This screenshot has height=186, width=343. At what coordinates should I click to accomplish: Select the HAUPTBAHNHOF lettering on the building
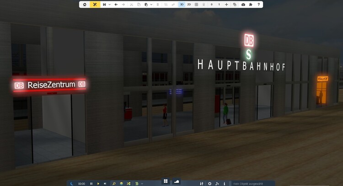tap(241, 65)
